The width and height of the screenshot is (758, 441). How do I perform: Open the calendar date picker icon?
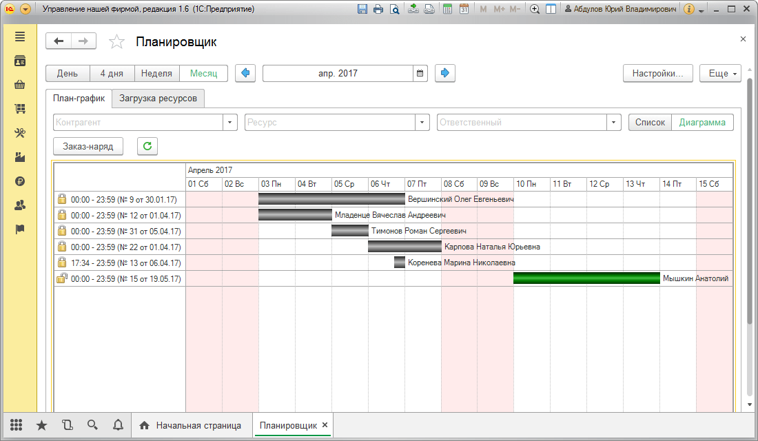point(420,74)
